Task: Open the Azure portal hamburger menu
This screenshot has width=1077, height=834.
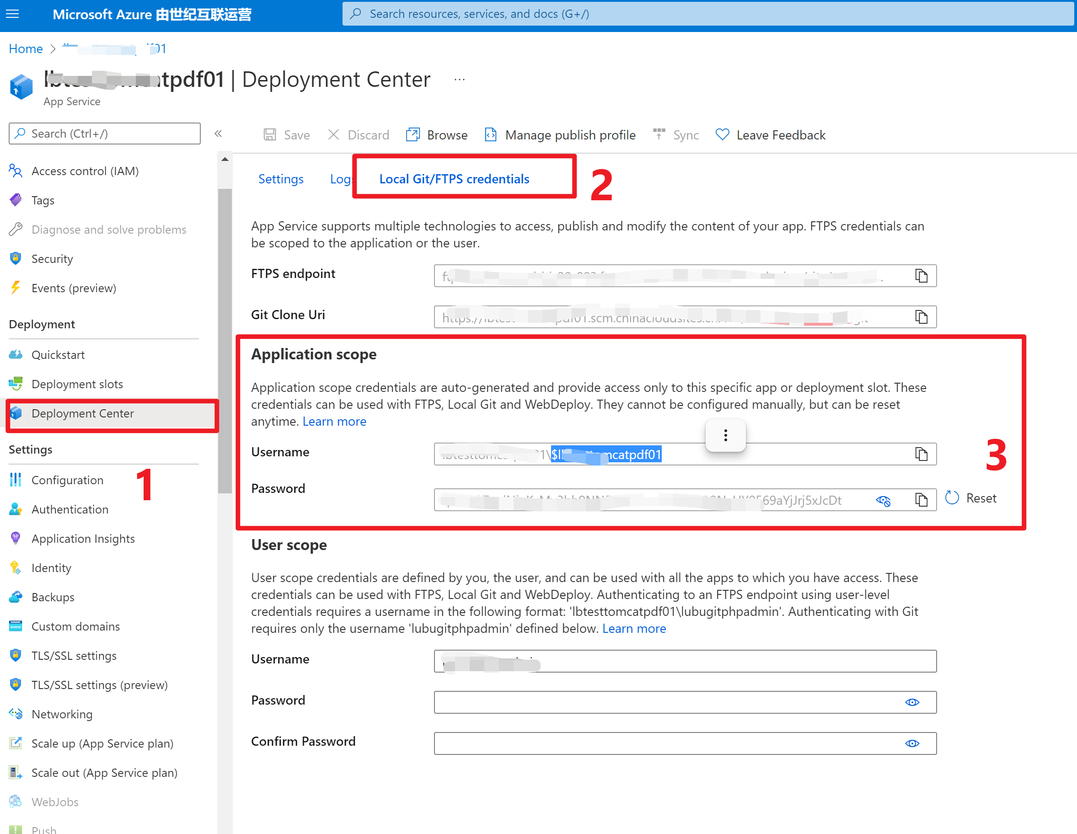Action: 12,14
